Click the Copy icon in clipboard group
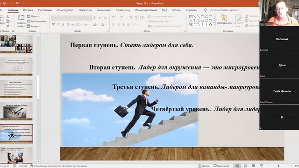299x168 pixels. (x=7, y=21)
